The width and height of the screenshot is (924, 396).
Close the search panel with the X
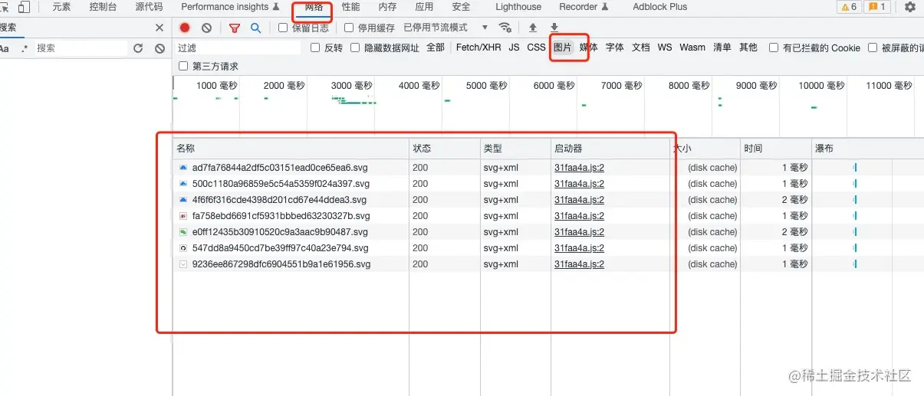159,28
